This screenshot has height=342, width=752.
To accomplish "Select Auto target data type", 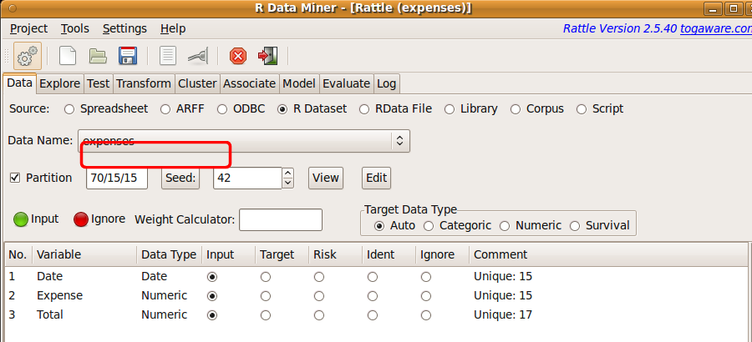I will click(379, 225).
